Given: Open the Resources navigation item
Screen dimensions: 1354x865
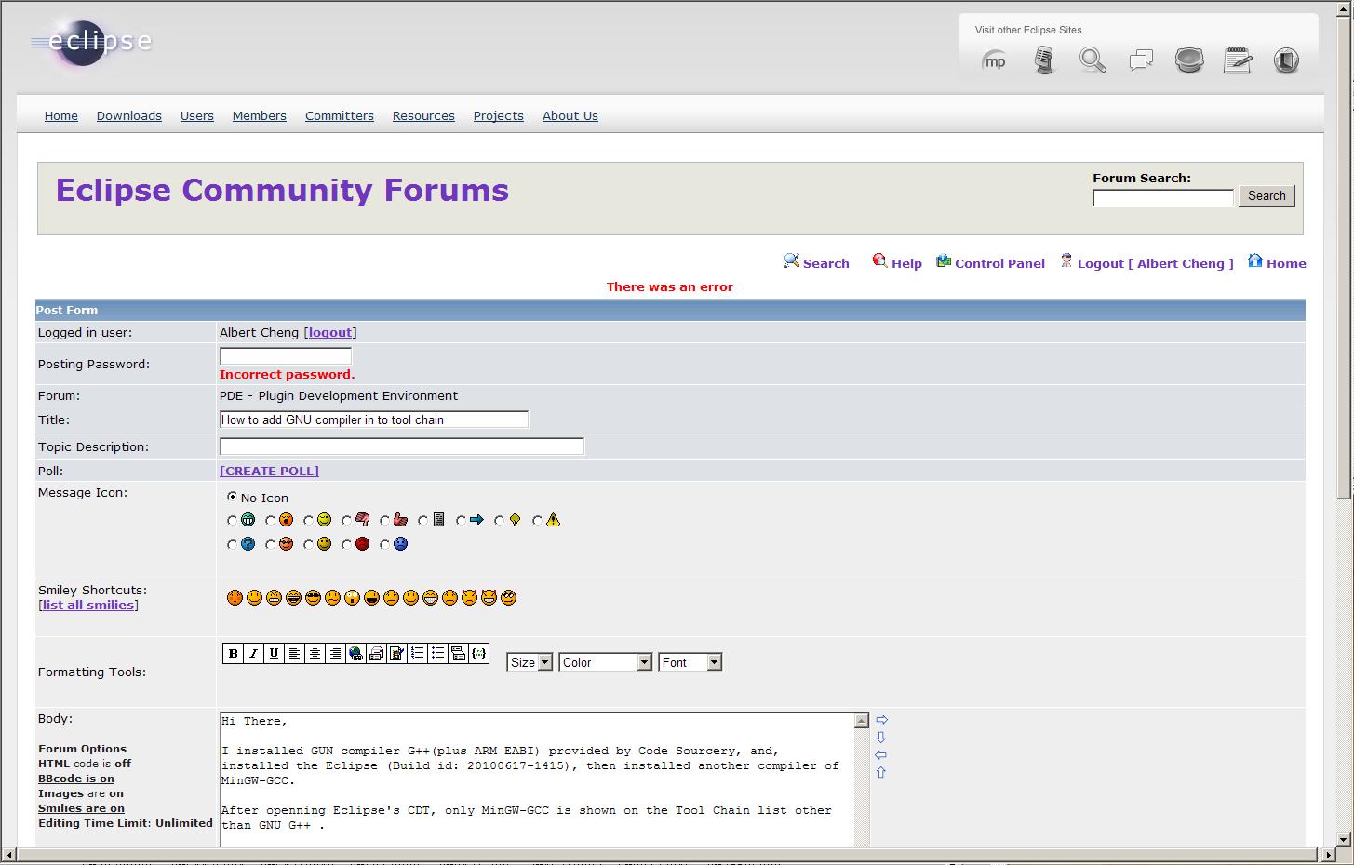Looking at the screenshot, I should 423,116.
